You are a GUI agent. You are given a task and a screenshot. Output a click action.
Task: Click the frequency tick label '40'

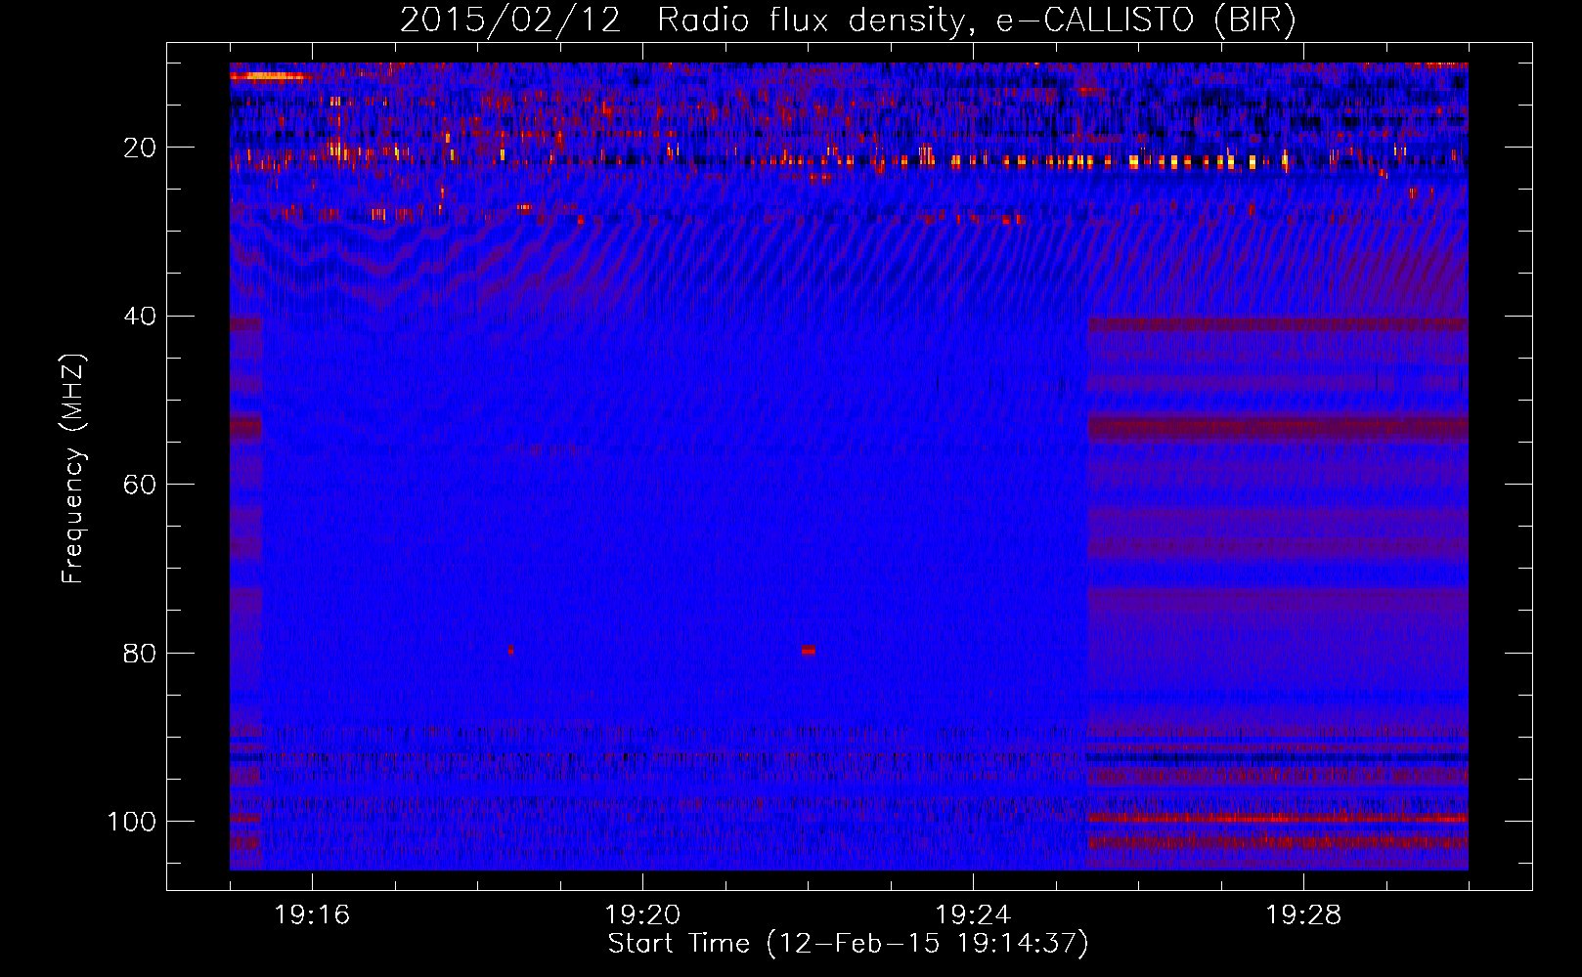point(140,317)
